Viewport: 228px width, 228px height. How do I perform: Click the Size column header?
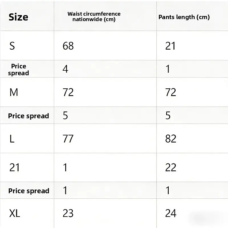(x=18, y=17)
